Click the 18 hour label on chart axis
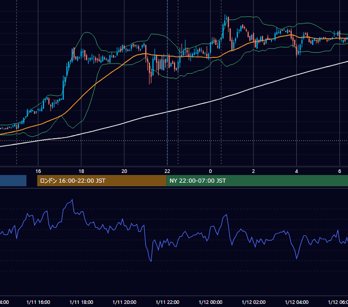 point(81,171)
